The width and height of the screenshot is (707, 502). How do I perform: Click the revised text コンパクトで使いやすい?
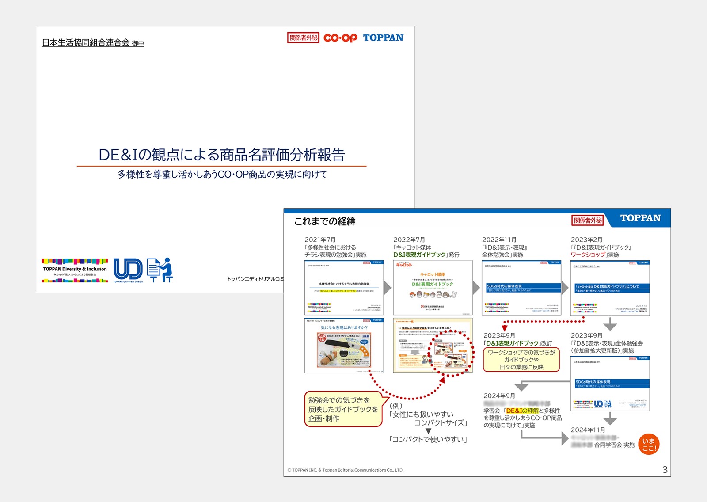point(428,439)
